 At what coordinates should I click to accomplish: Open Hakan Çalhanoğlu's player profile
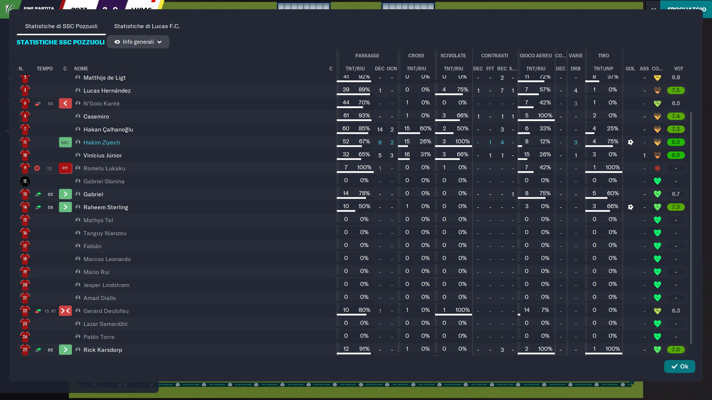108,129
